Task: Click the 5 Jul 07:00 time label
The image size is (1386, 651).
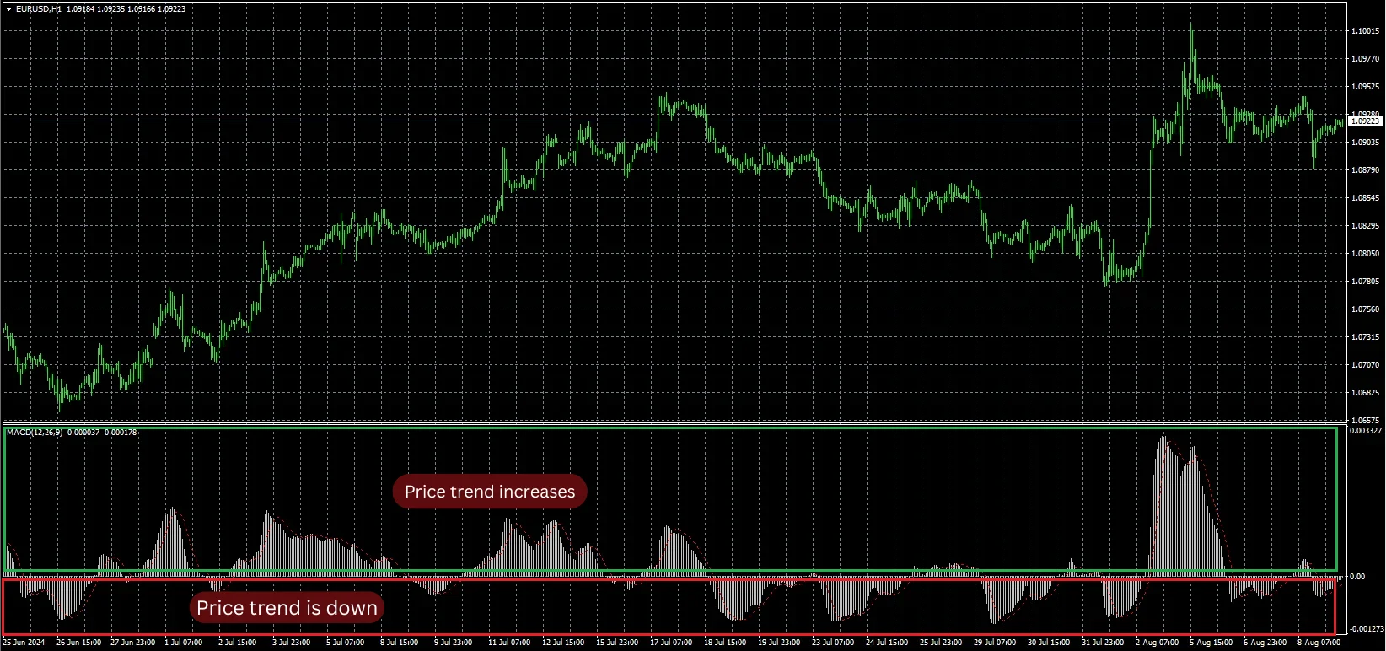Action: coord(346,643)
